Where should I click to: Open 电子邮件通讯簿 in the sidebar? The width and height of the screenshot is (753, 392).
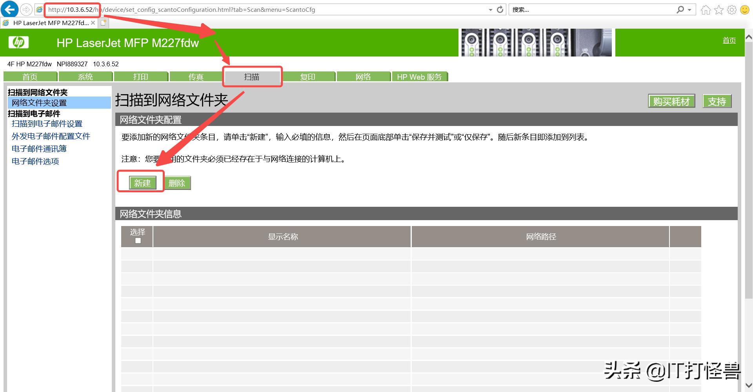pyautogui.click(x=39, y=149)
